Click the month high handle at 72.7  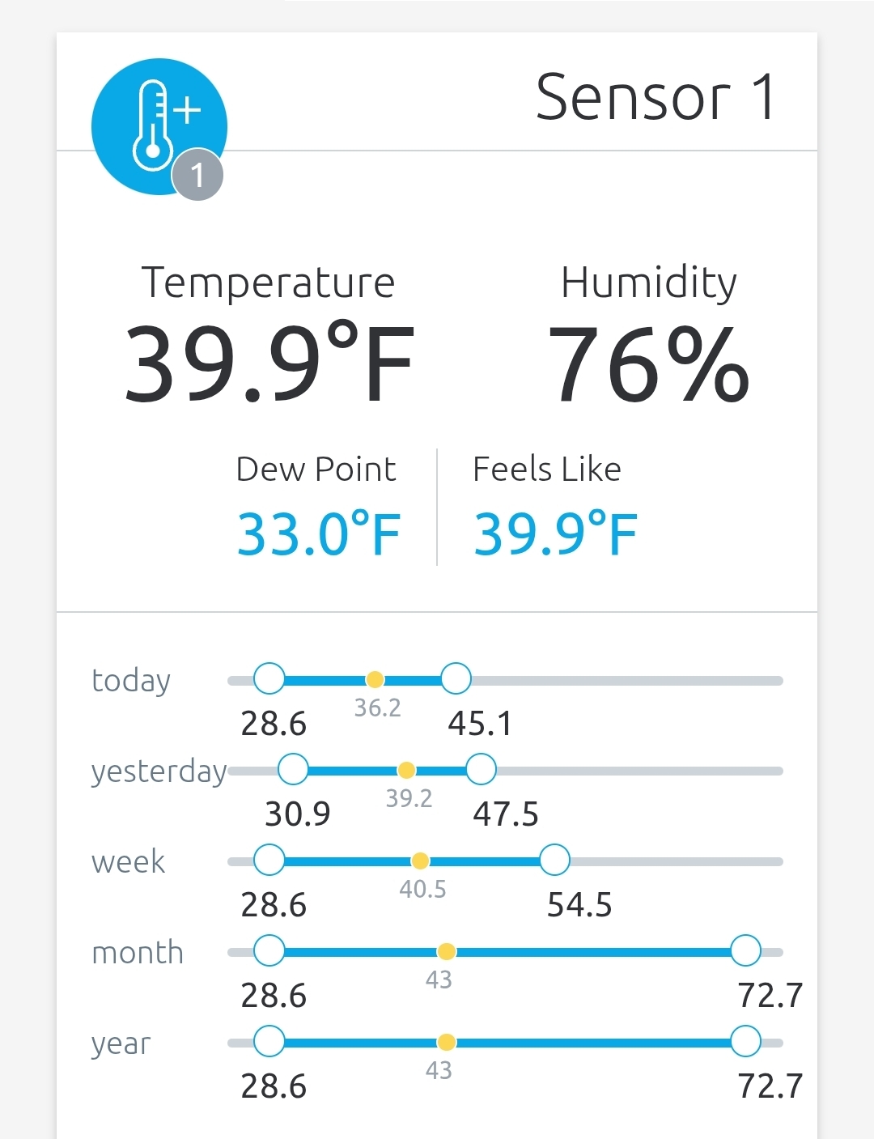pos(745,950)
